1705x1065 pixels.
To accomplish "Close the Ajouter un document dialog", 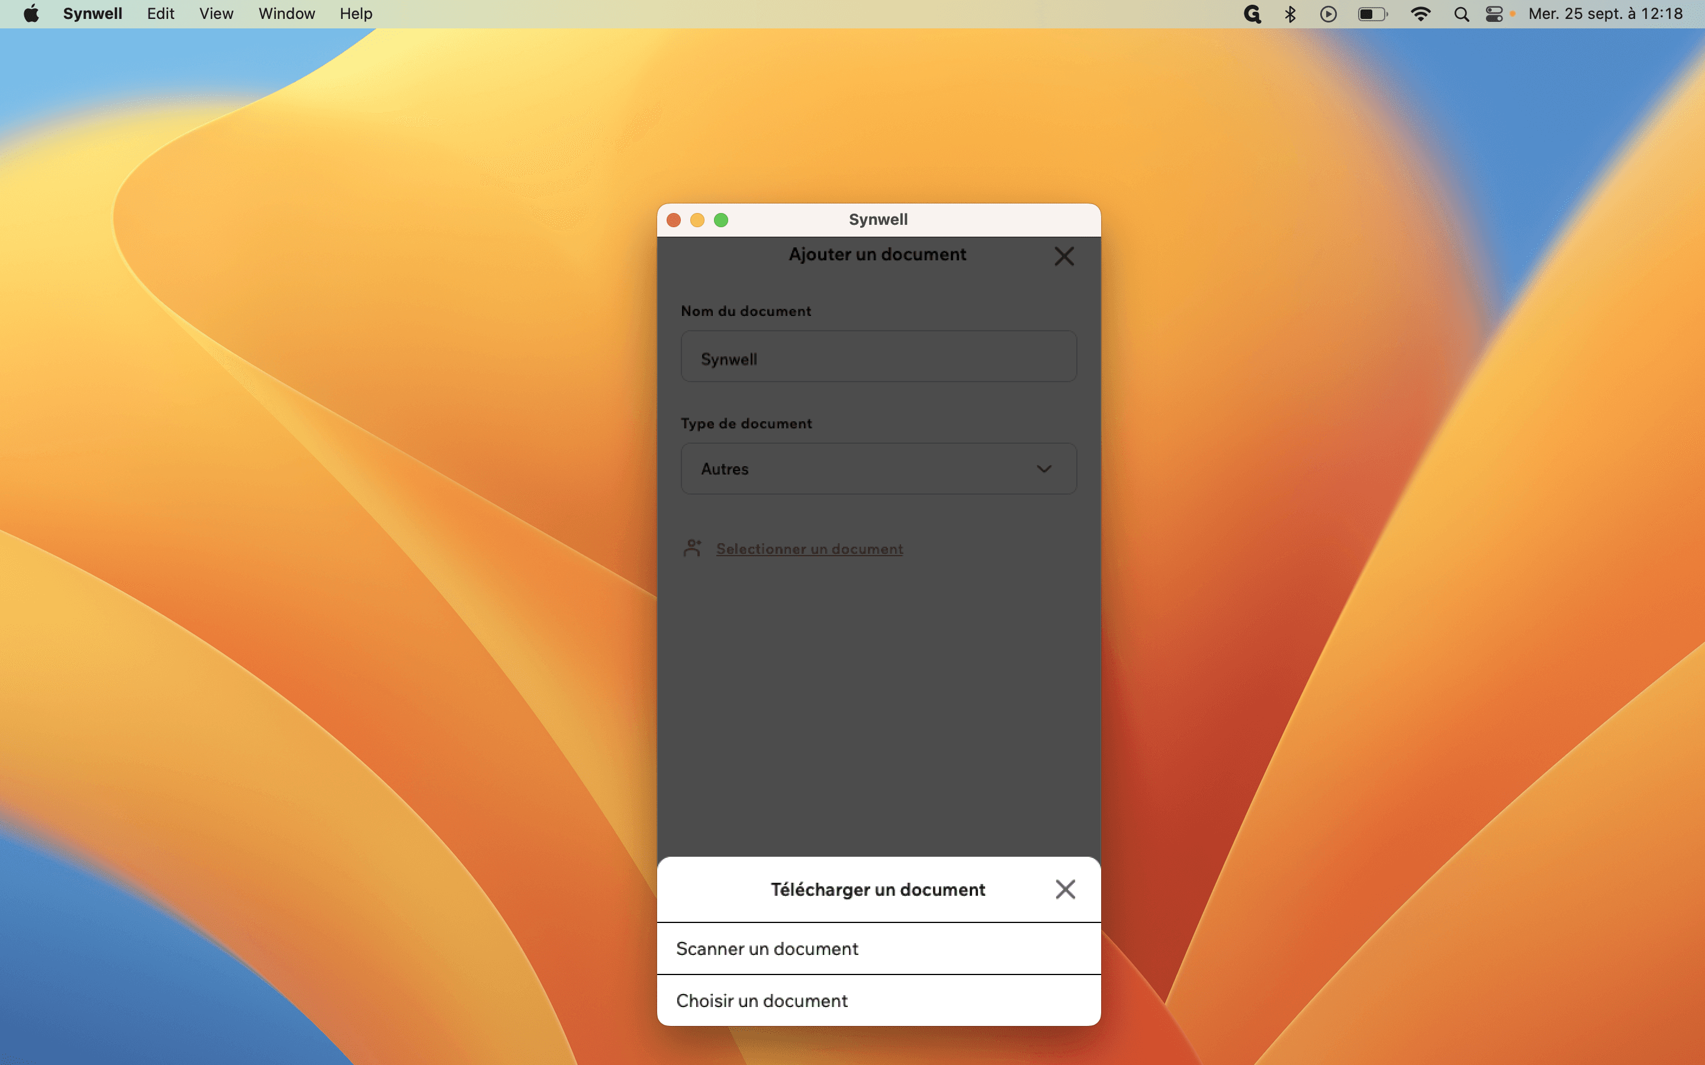I will point(1064,256).
